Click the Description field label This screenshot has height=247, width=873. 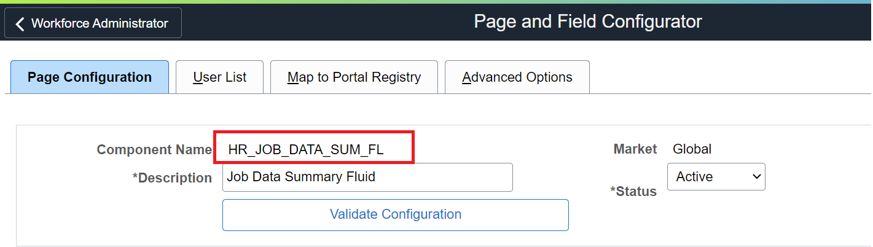tap(172, 178)
